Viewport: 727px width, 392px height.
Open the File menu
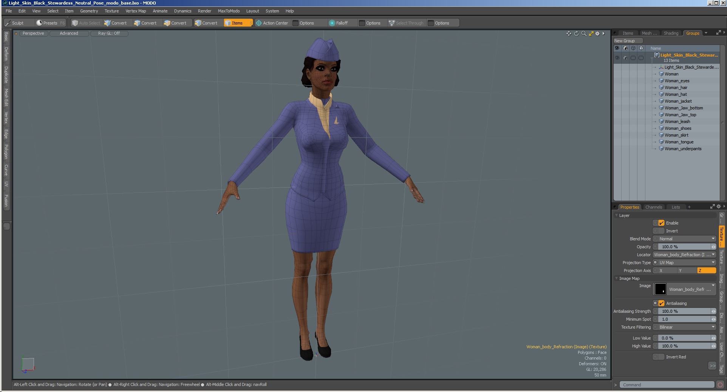coord(9,11)
